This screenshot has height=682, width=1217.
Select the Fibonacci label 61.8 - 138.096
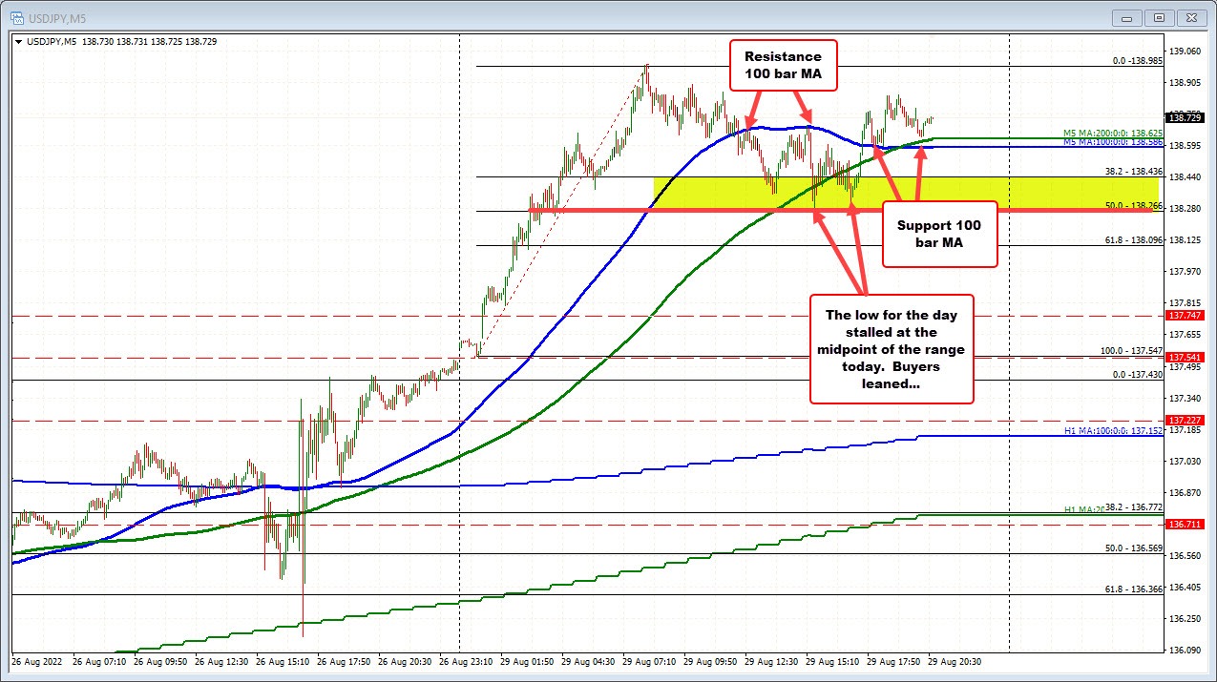click(x=1136, y=239)
